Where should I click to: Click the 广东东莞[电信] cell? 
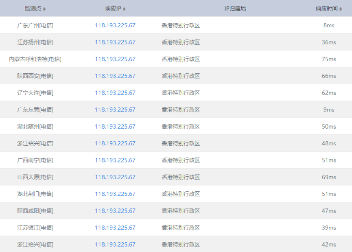coord(35,110)
